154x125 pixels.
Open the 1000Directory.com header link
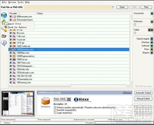tap(49, 93)
